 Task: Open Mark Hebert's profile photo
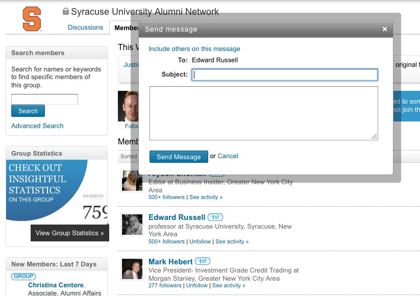pyautogui.click(x=132, y=268)
